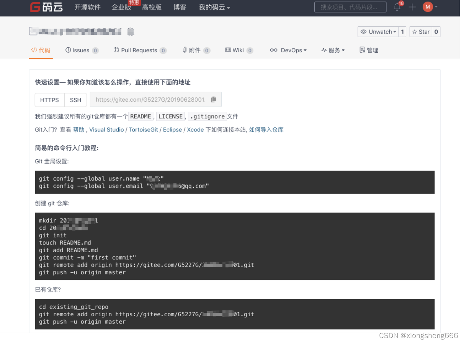Screen dimensions: 464x343
Task: Click the star count 0
Action: pos(436,32)
